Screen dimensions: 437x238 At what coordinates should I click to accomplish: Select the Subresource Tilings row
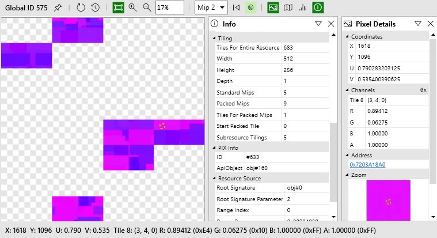pyautogui.click(x=272, y=137)
